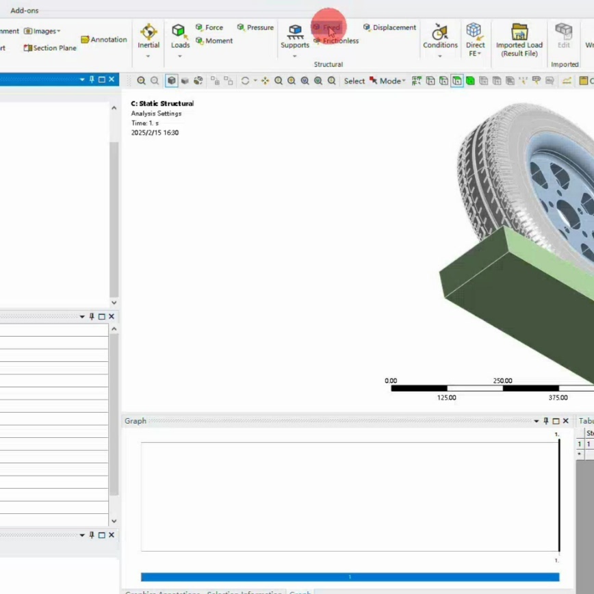Apply a Fixed support
The height and width of the screenshot is (594, 594).
(326, 27)
